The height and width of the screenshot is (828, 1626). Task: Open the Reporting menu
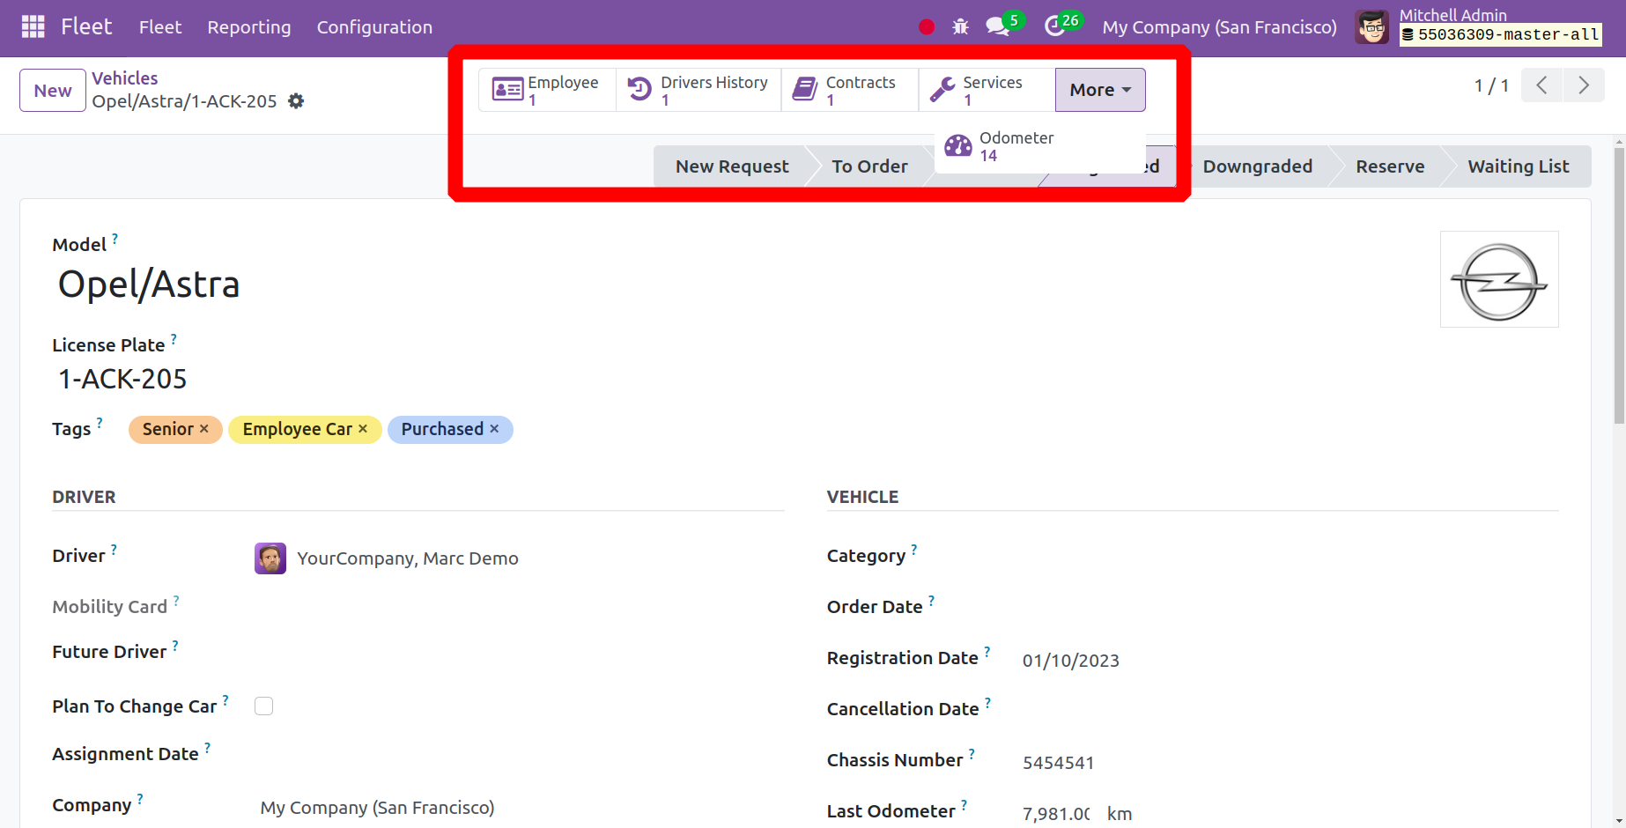tap(249, 27)
